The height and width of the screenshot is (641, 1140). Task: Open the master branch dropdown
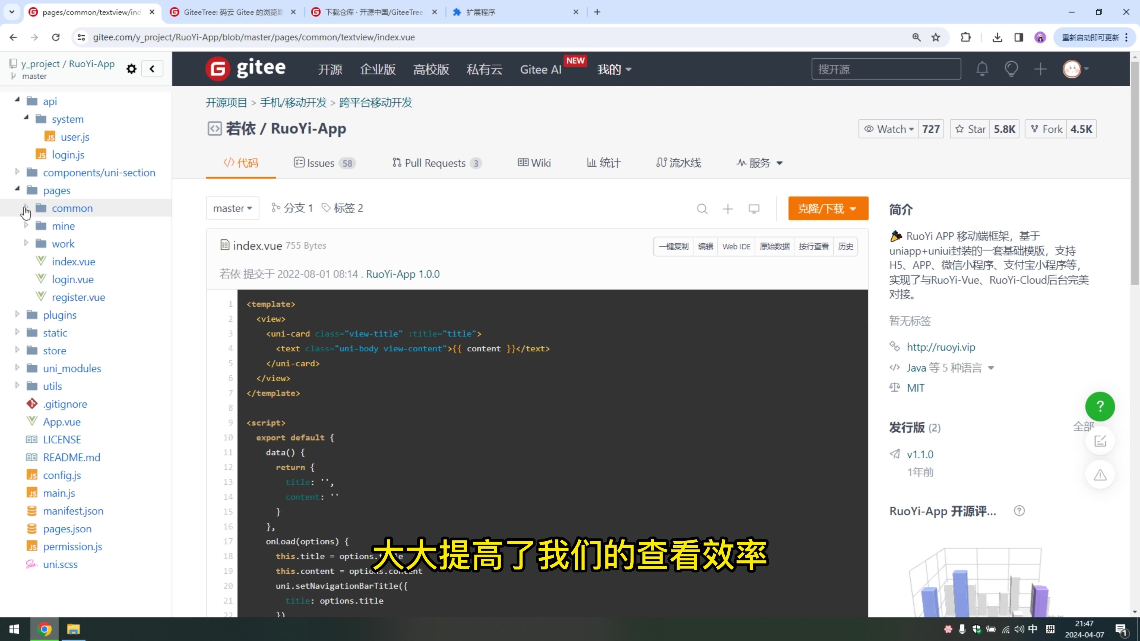pos(232,208)
